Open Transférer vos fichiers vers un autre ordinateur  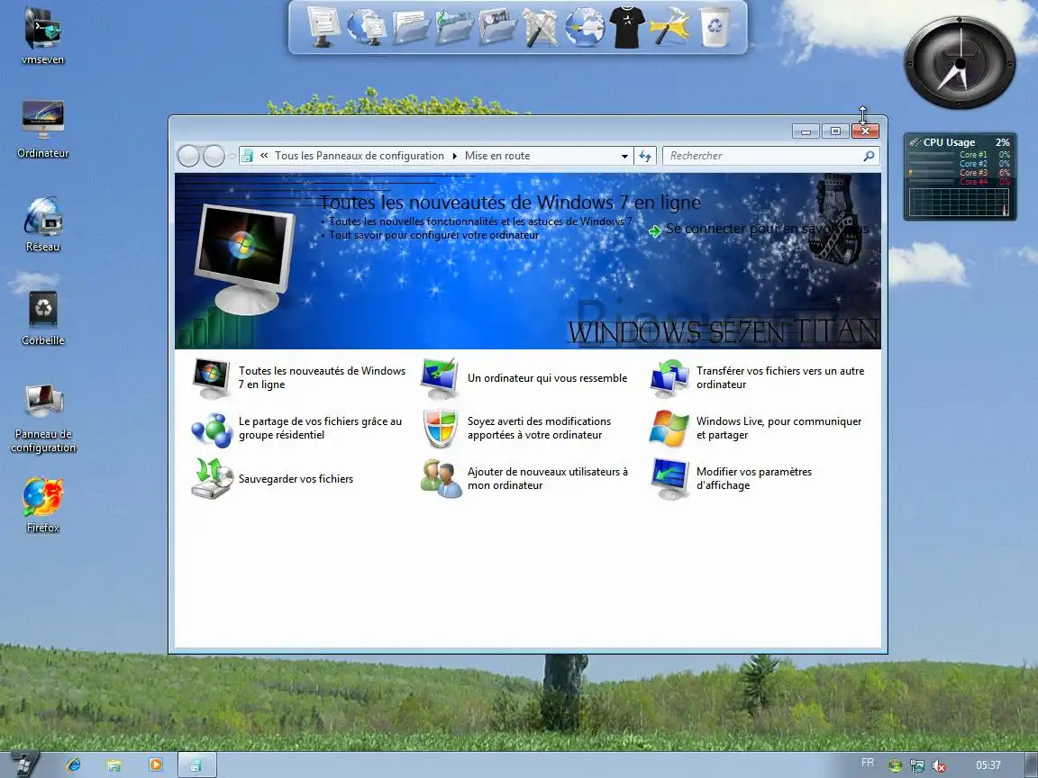tap(757, 378)
